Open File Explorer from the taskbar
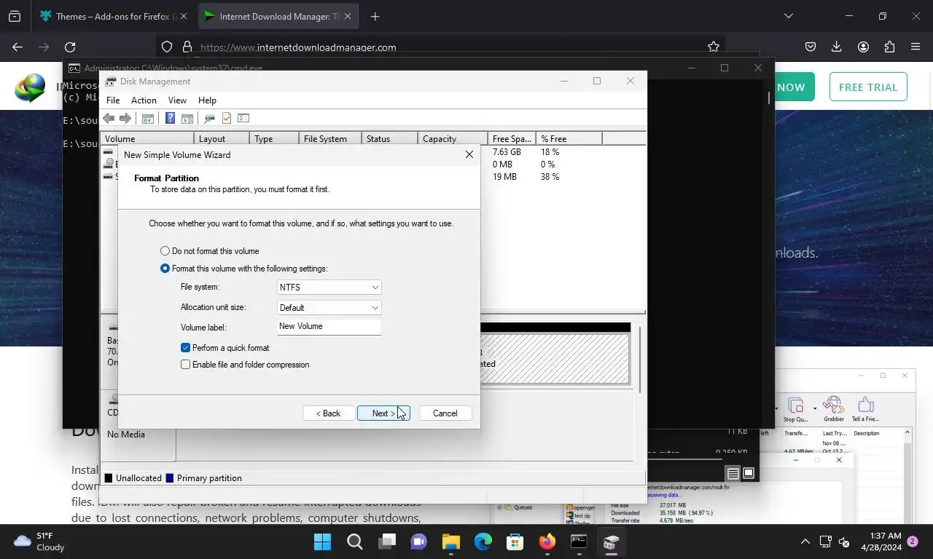This screenshot has width=933, height=559. [x=451, y=542]
